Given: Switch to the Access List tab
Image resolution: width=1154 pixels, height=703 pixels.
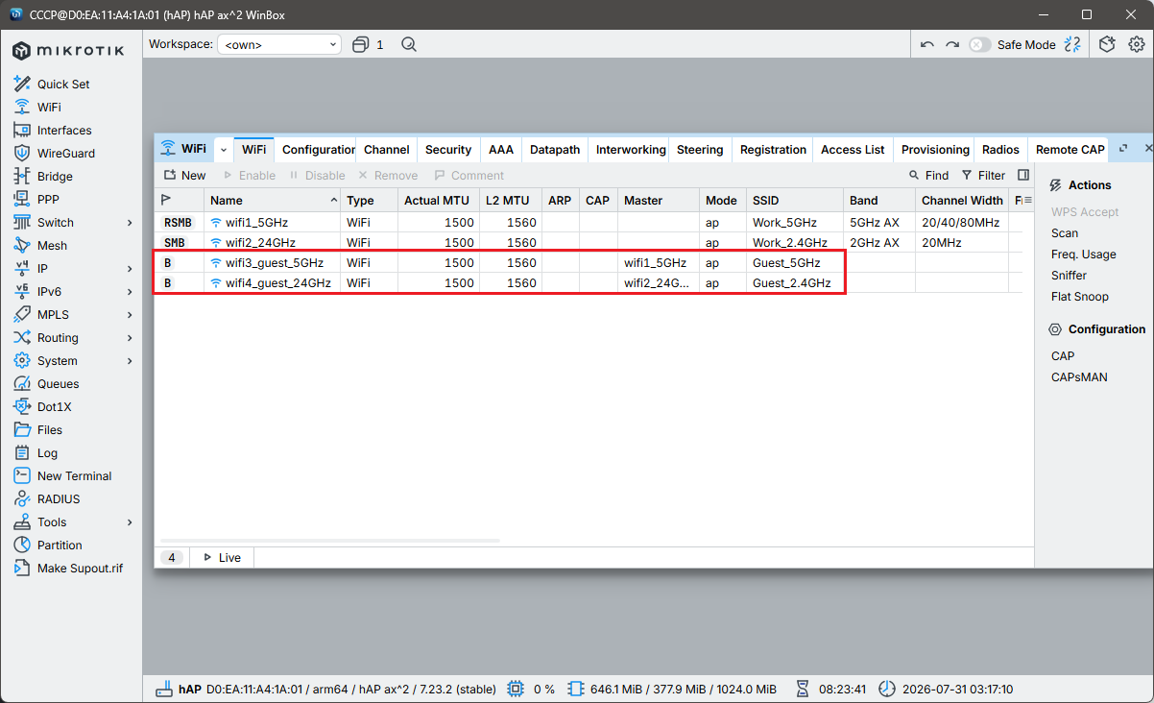Looking at the screenshot, I should (x=853, y=149).
